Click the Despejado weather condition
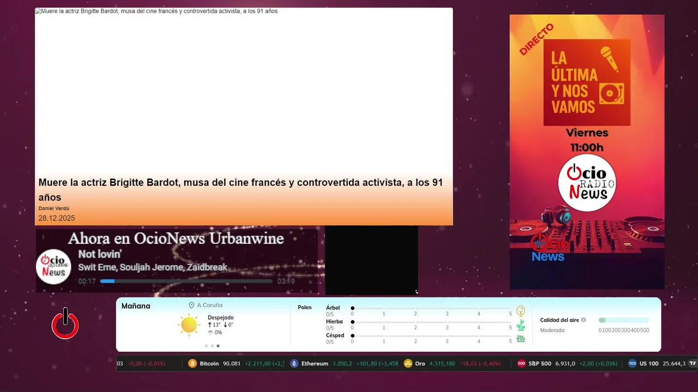Viewport: 698px width, 392px height. tap(221, 317)
